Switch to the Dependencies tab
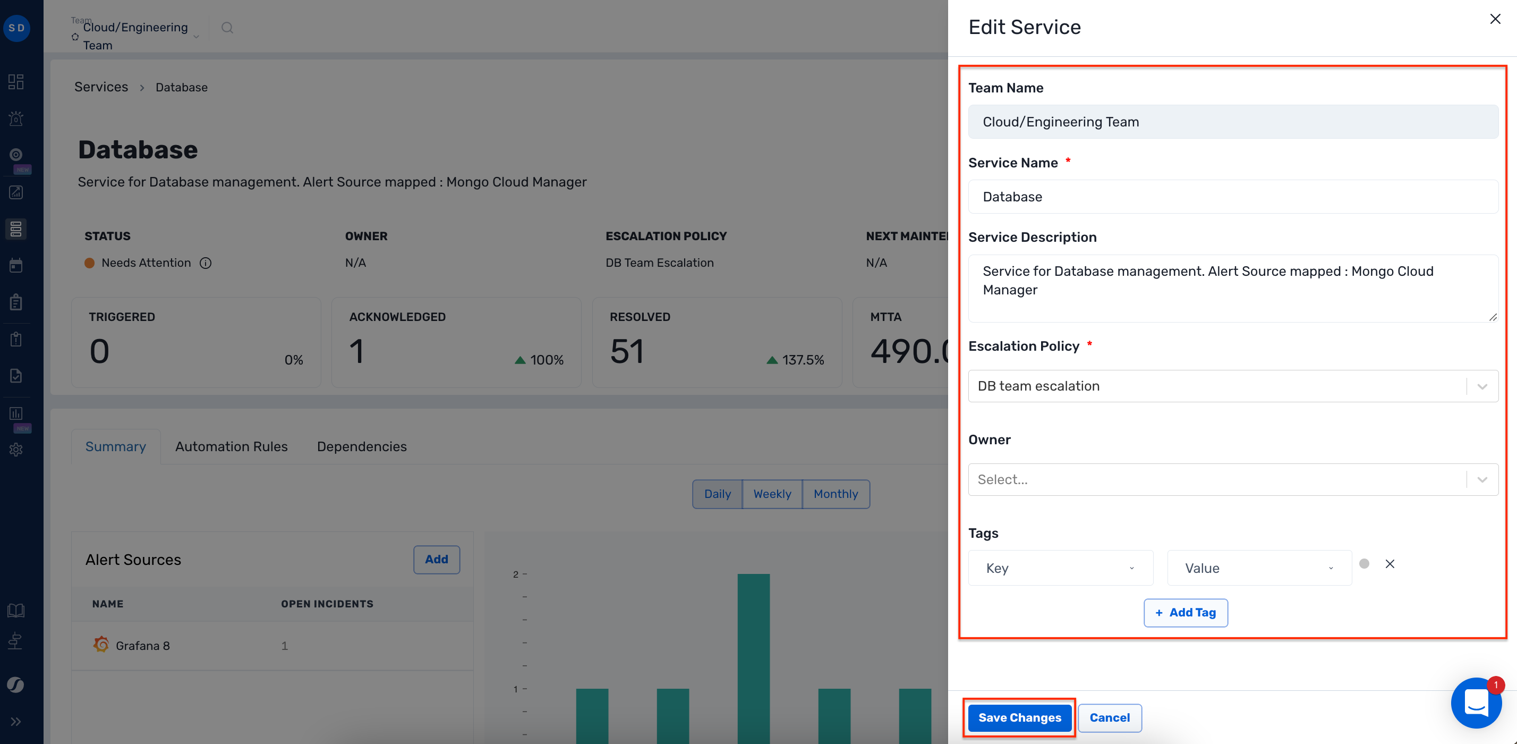 point(362,446)
